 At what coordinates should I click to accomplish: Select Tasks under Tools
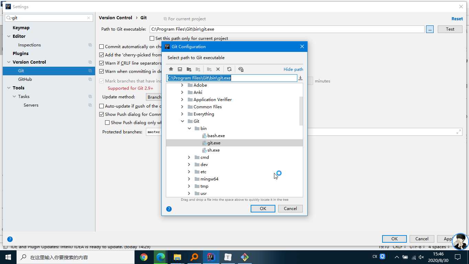(24, 97)
